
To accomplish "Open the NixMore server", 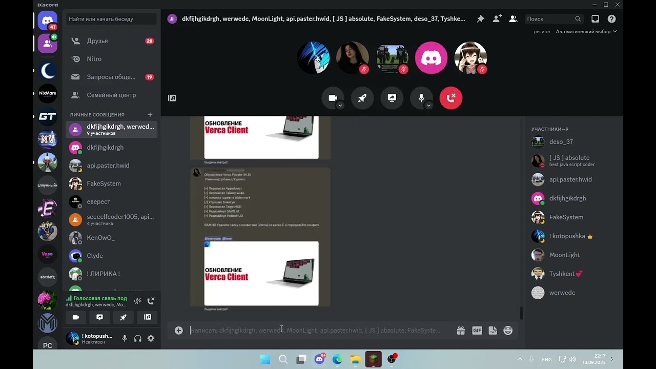I will coord(48,93).
